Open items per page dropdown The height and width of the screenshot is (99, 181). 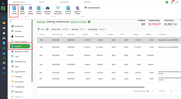coord(150,91)
